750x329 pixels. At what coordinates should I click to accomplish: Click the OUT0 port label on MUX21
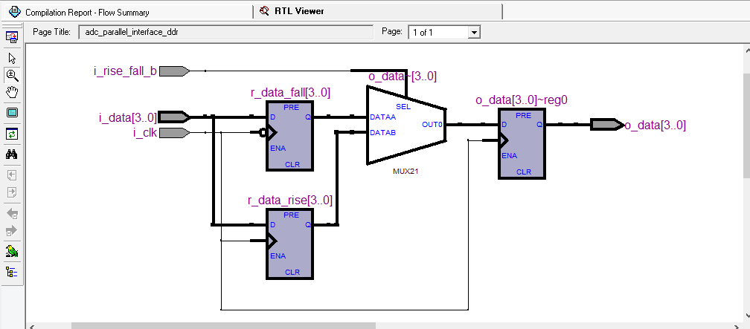(x=432, y=125)
